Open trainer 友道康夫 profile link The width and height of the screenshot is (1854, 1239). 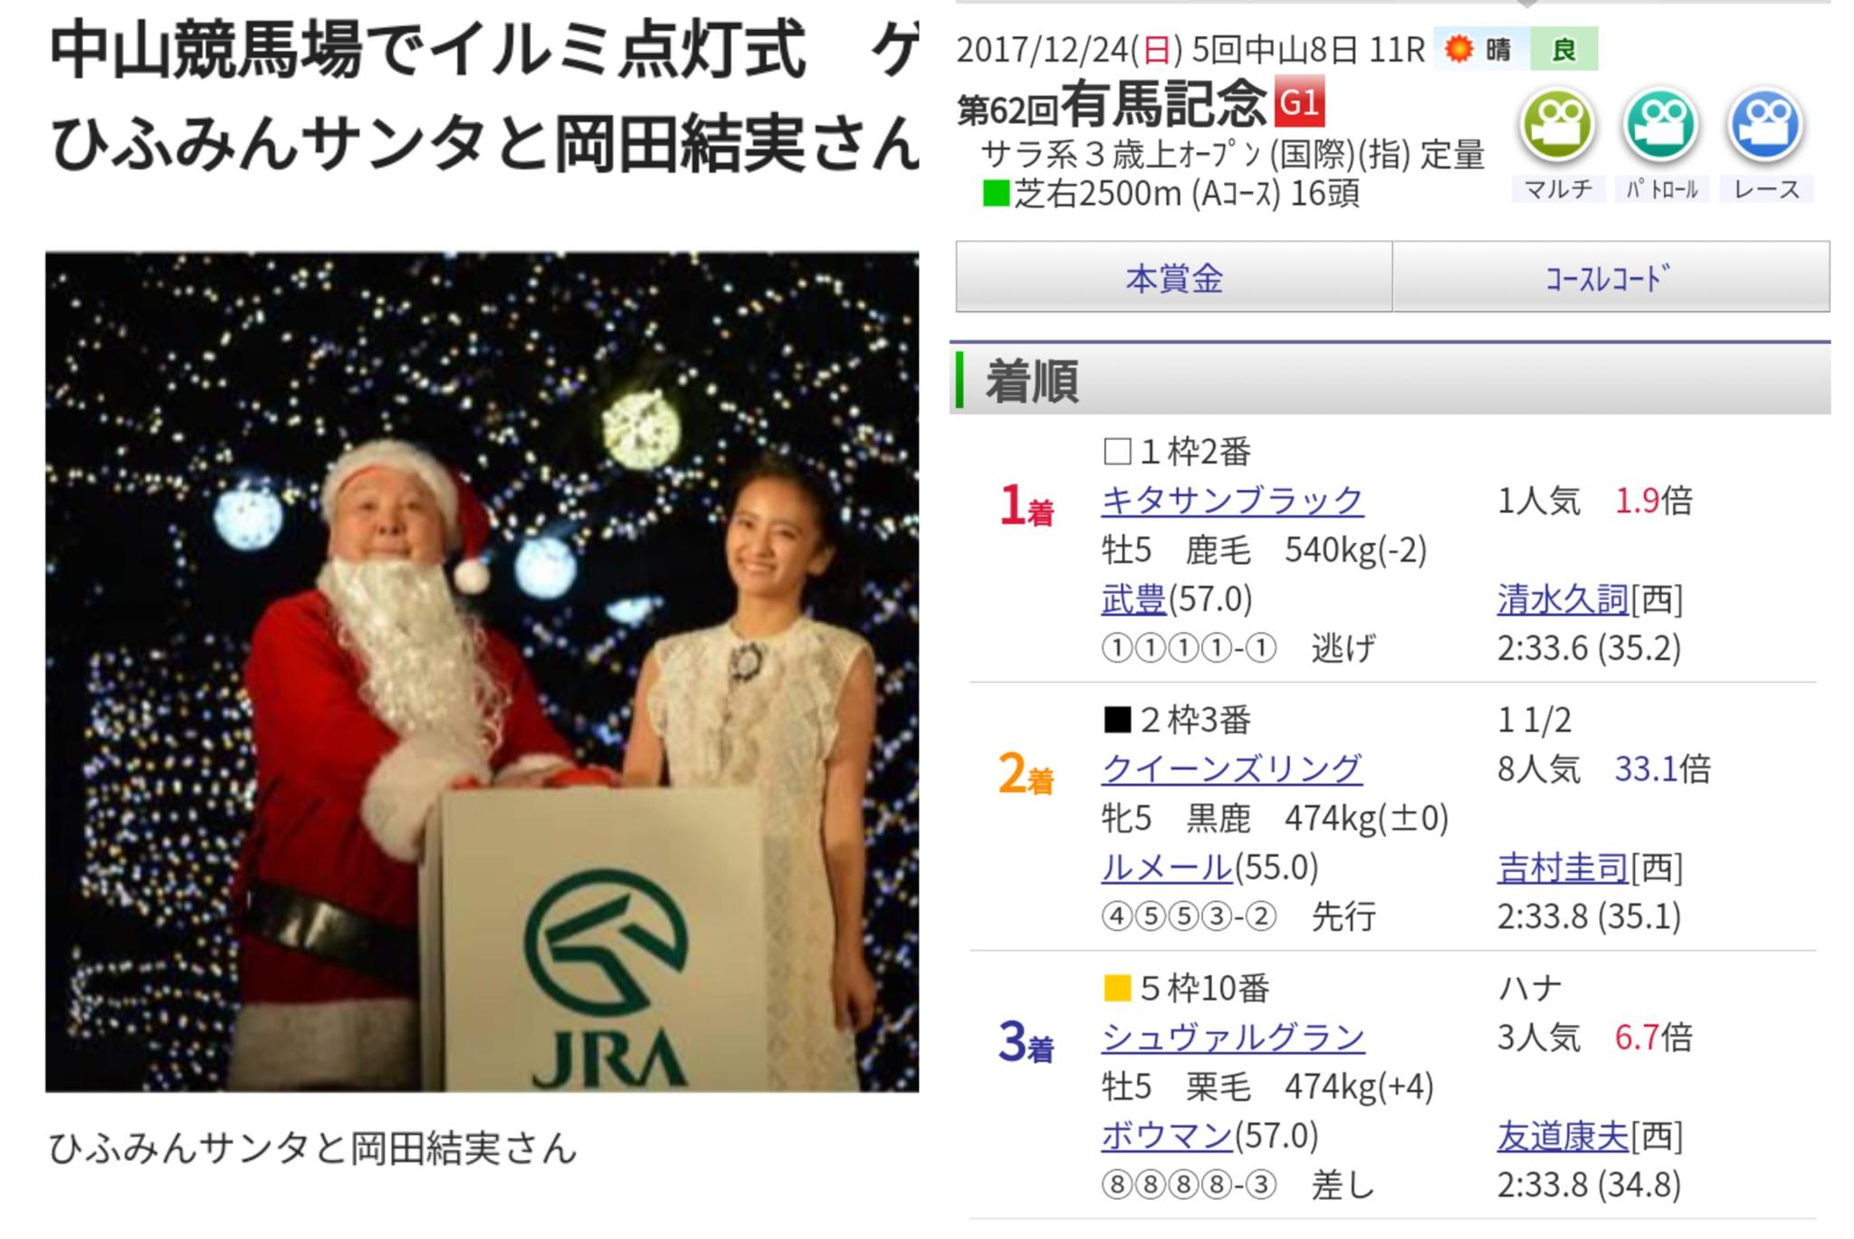click(x=1563, y=1136)
